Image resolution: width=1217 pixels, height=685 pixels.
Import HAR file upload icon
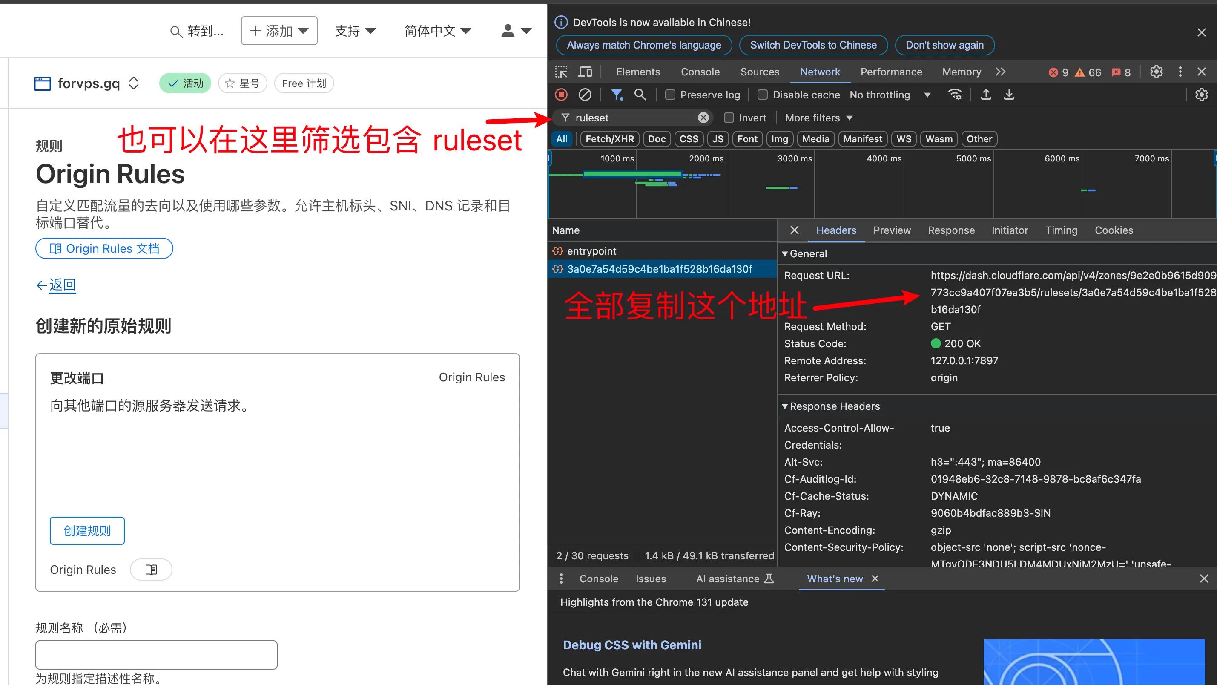click(x=986, y=95)
